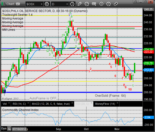Screen dimensions: 155x132
Task: Click the circled A toolbar icon
Action: pos(108,4)
